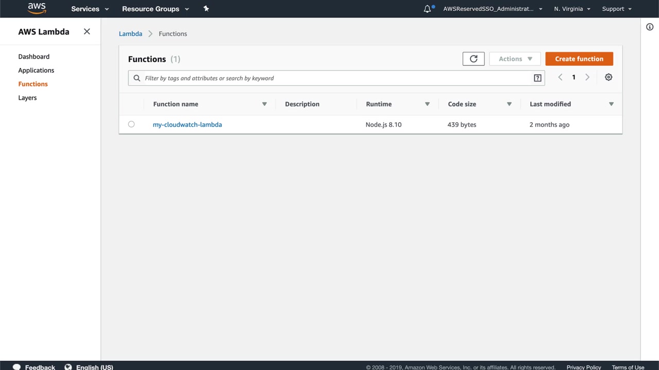Open the notifications bell
Viewport: 659px width, 370px height.
click(427, 9)
